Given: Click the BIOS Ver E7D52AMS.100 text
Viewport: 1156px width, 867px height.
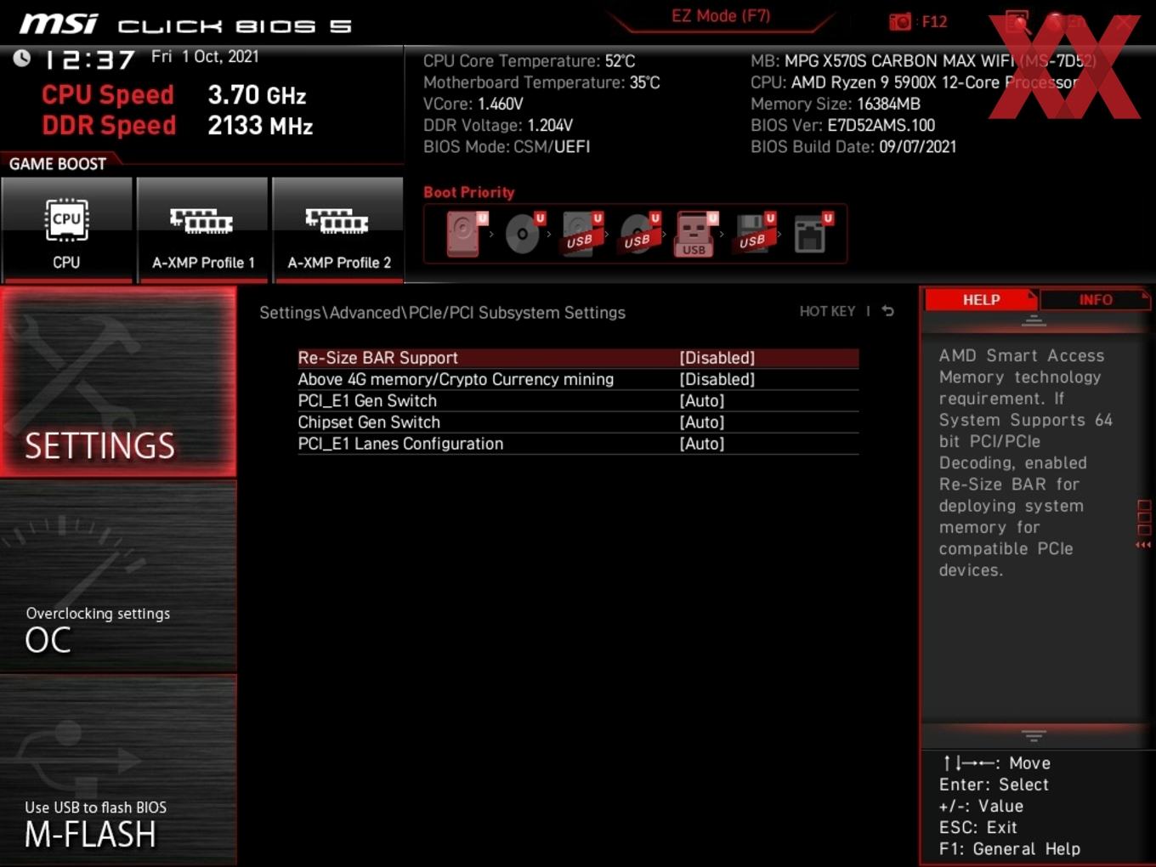Looking at the screenshot, I should [842, 125].
